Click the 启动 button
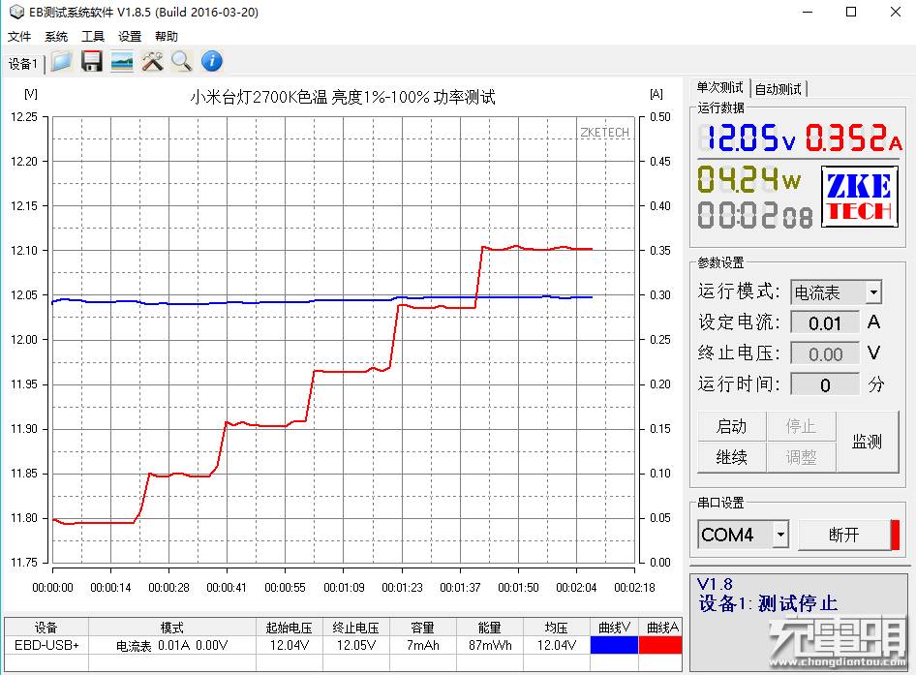 tap(731, 426)
